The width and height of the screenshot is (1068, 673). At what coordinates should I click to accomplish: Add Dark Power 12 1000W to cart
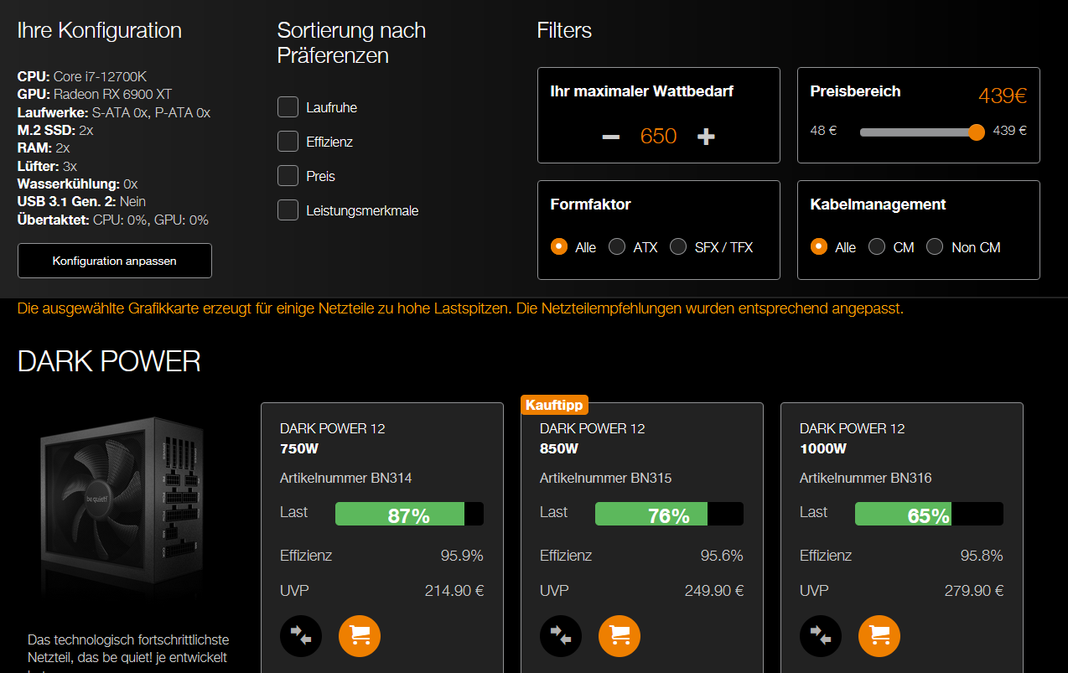click(879, 636)
